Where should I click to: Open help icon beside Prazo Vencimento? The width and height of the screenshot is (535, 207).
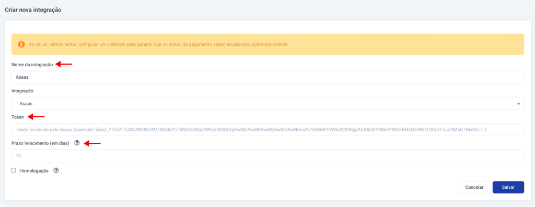(77, 143)
